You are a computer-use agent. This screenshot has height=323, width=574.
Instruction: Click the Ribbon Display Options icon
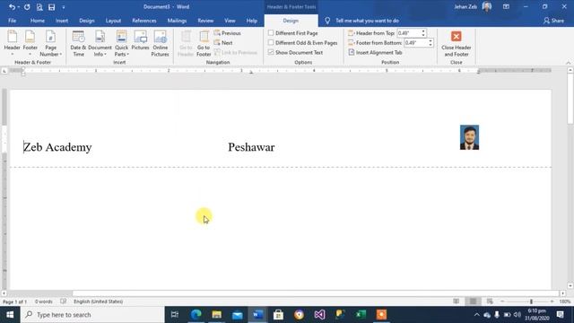click(x=506, y=6)
